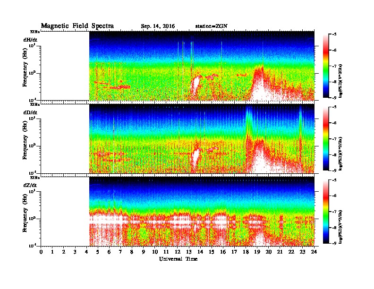
Task: Click the white oval burst near 13.5 UT in dH/dt
Action: click(x=195, y=85)
